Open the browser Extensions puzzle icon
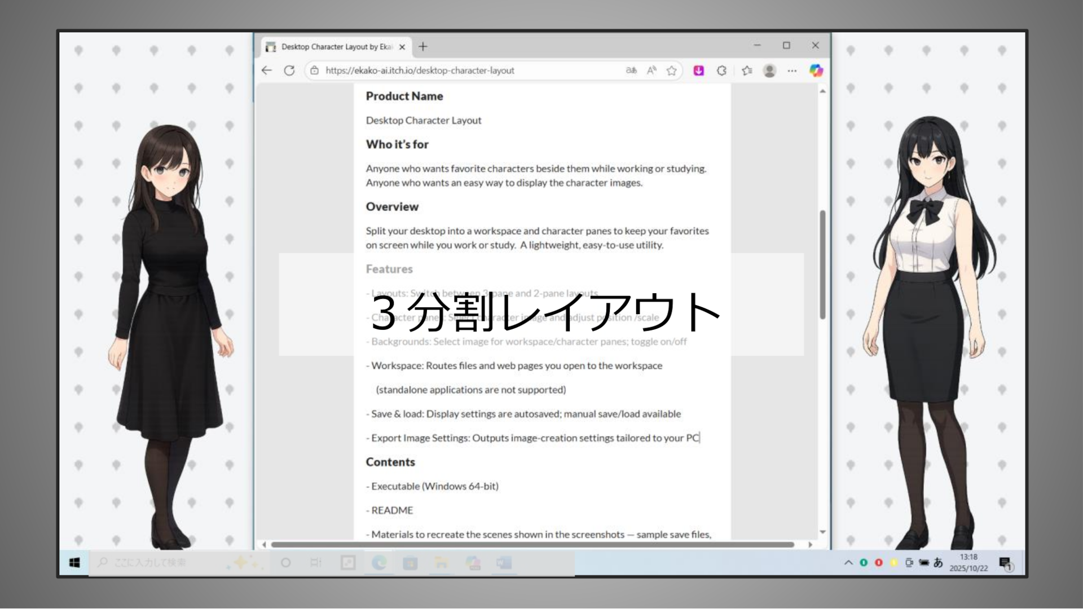Image resolution: width=1083 pixels, height=609 pixels. pos(721,70)
